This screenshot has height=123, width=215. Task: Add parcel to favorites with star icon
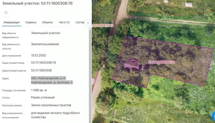(6, 13)
